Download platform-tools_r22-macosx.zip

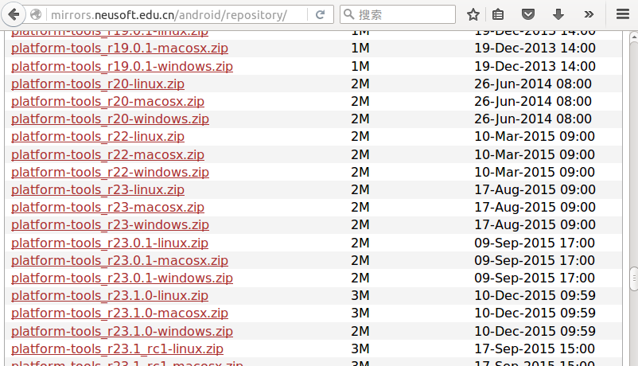coord(108,154)
